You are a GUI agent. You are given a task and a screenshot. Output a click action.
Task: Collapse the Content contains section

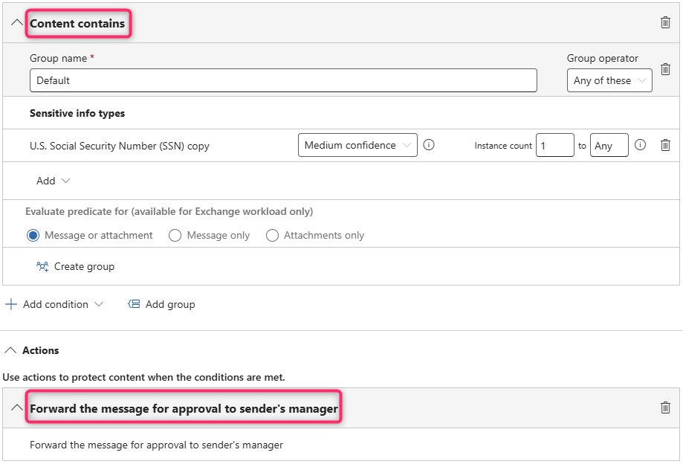pyautogui.click(x=16, y=23)
